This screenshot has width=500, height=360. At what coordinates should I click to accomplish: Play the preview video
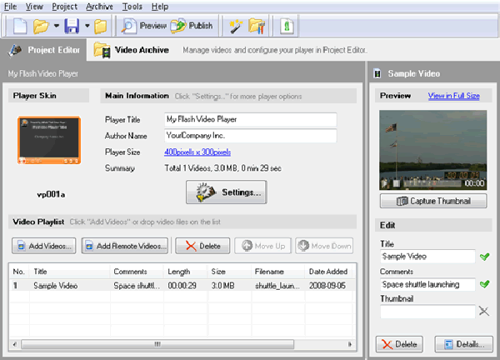pos(385,183)
